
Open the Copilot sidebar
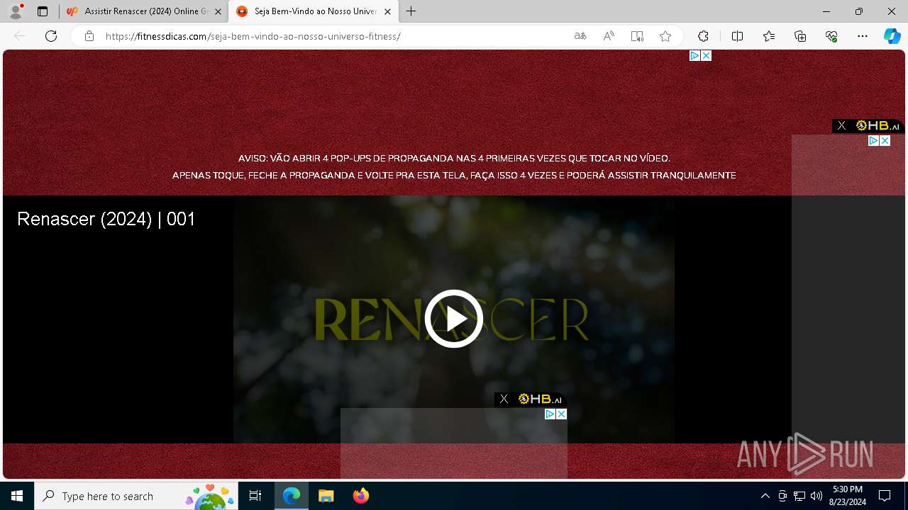pyautogui.click(x=892, y=36)
